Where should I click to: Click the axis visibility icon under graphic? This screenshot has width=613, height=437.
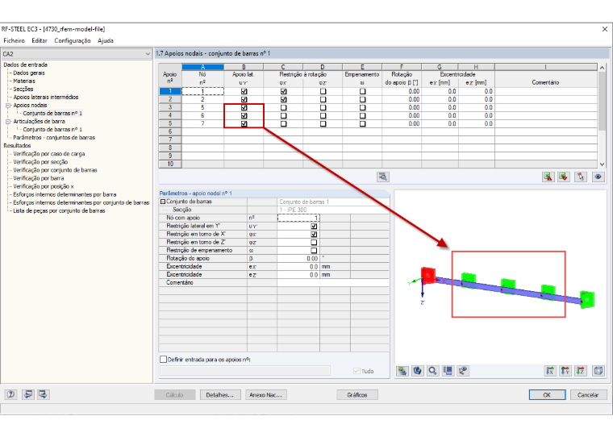point(463,371)
